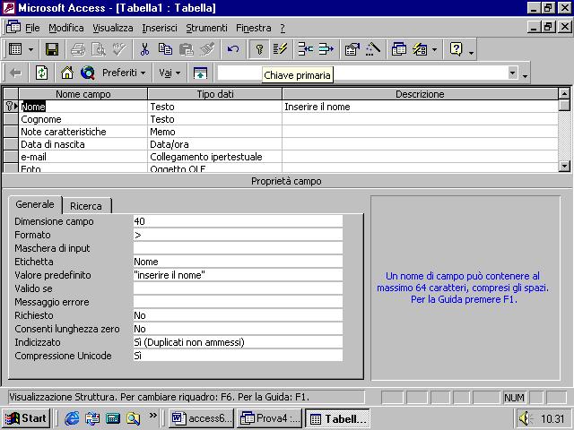This screenshot has height=430, width=574.
Task: Click the Delete Rows toolbar icon
Action: (326, 49)
